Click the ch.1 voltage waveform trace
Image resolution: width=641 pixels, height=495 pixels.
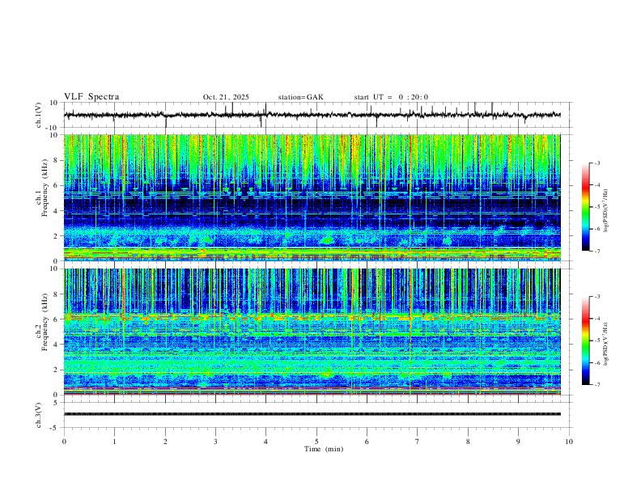[x=312, y=115]
